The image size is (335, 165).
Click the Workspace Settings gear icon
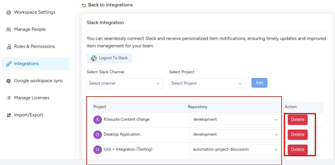9,13
